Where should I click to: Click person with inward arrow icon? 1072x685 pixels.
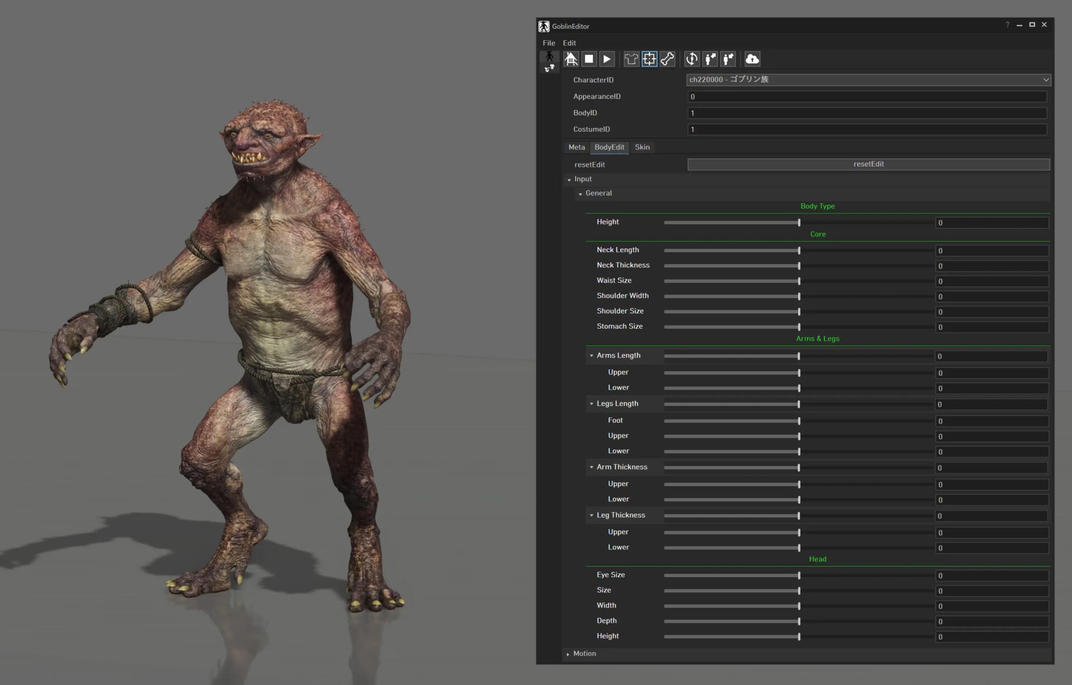(x=729, y=59)
